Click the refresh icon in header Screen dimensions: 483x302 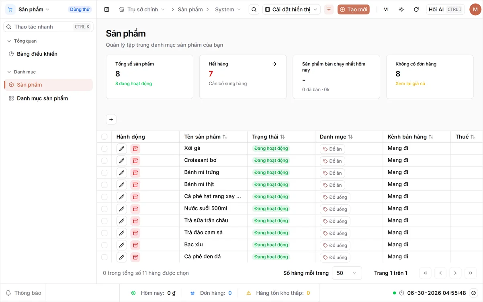click(416, 9)
